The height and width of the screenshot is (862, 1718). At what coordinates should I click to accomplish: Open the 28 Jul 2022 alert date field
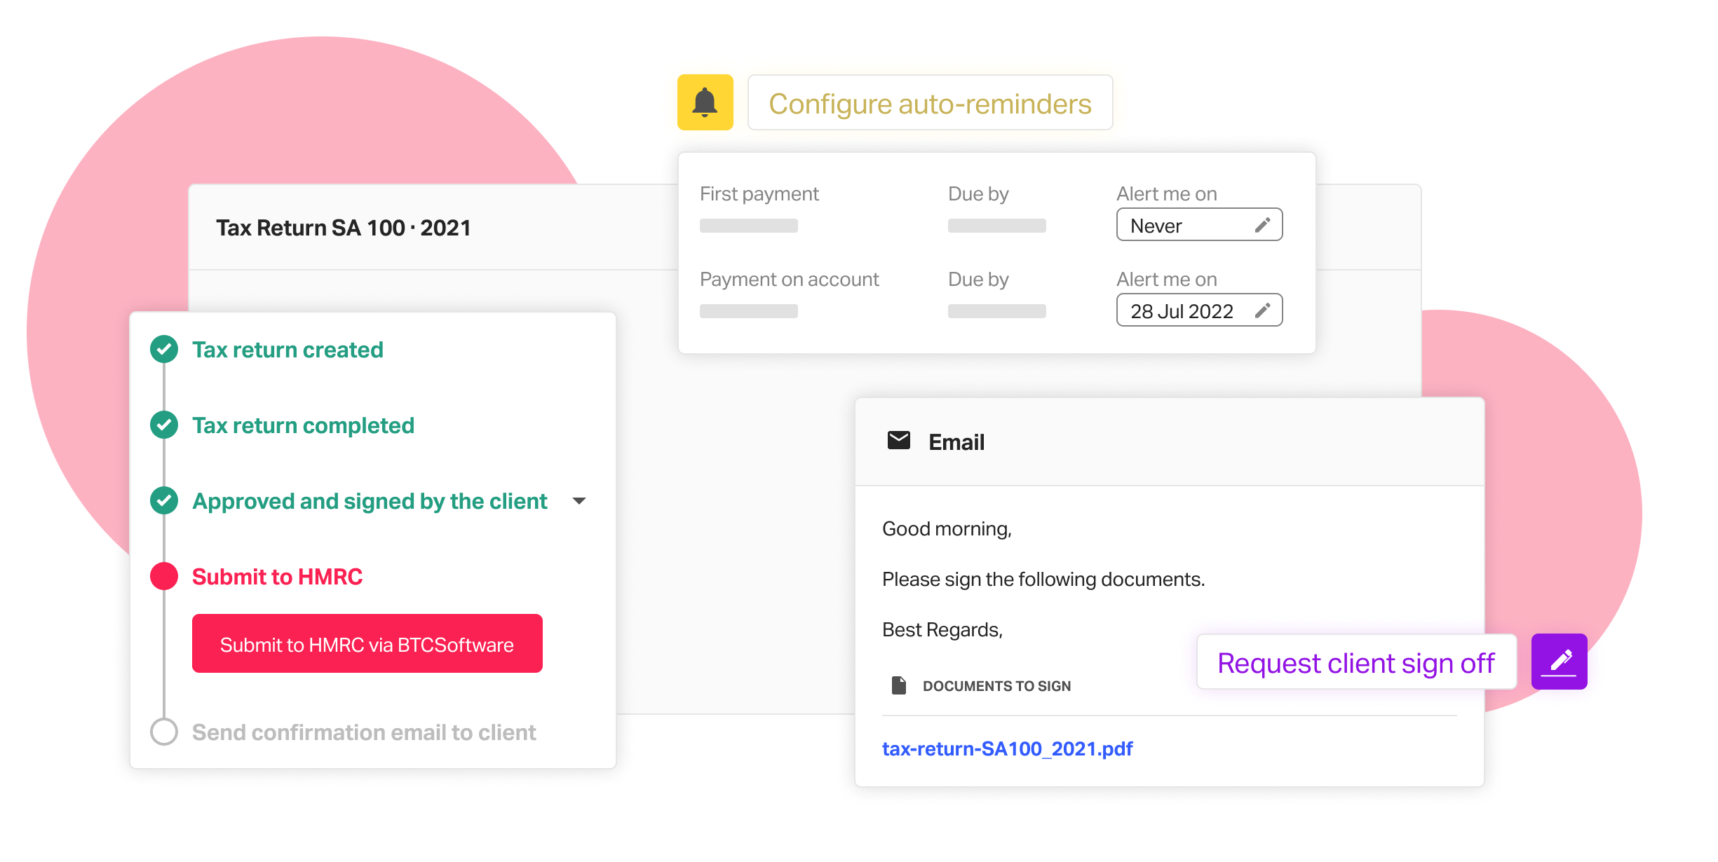coord(1199,310)
